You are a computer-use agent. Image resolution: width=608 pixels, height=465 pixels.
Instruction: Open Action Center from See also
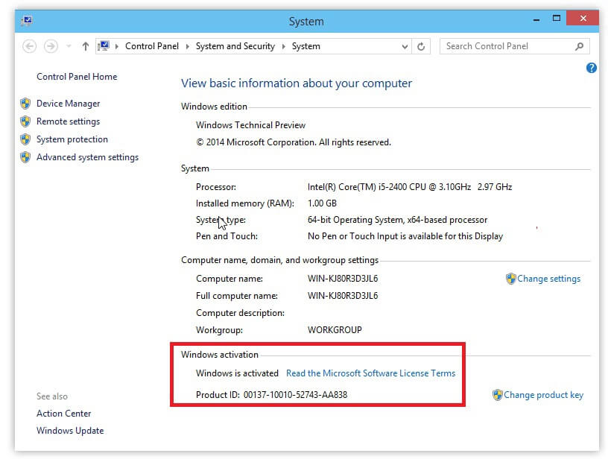click(x=64, y=413)
